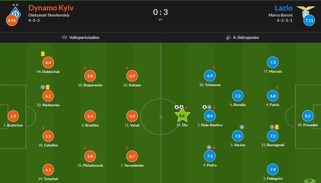Viewport: 321px width, 183px height.
Task: Open coach Oleksandr Shovkovskiy's profile
Action: [x=49, y=15]
